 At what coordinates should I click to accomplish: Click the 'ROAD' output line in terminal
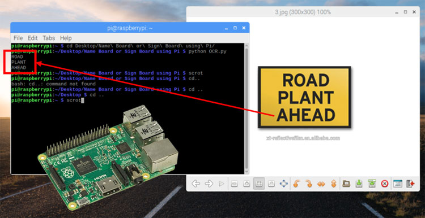(17, 56)
